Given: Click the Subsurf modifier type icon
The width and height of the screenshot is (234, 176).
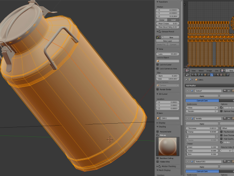Looking at the screenshot, I should (192, 90).
